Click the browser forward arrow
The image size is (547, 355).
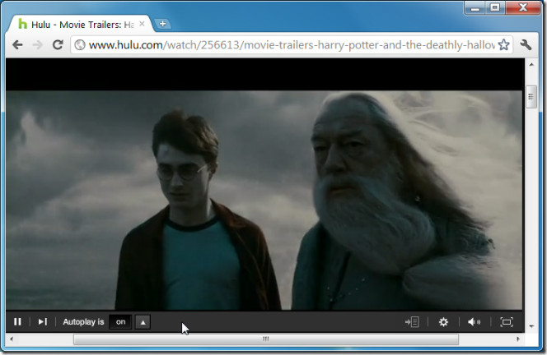tap(38, 44)
